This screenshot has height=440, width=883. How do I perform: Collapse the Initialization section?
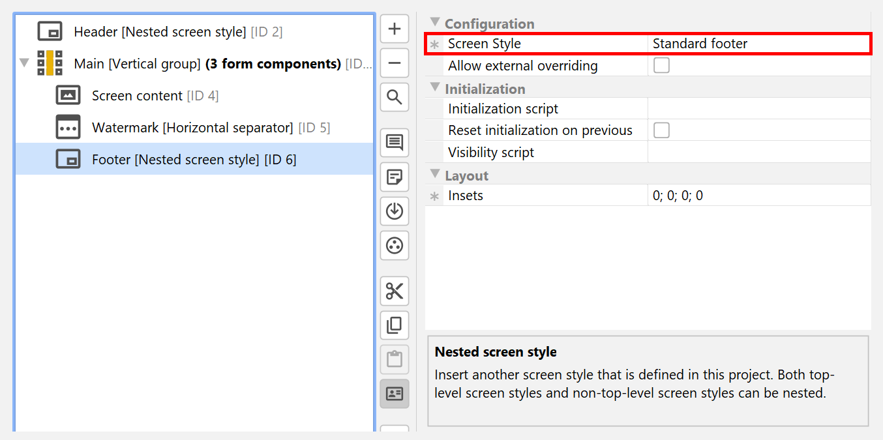tap(435, 88)
